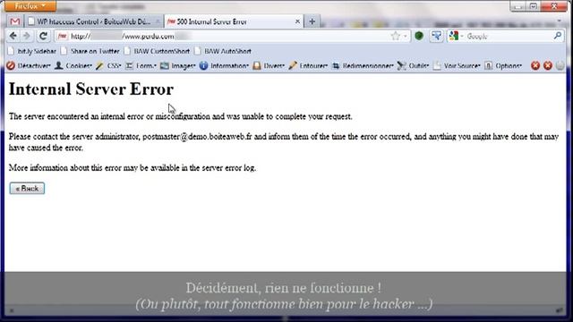Open the BAW CustomShort bookmark

(x=158, y=51)
